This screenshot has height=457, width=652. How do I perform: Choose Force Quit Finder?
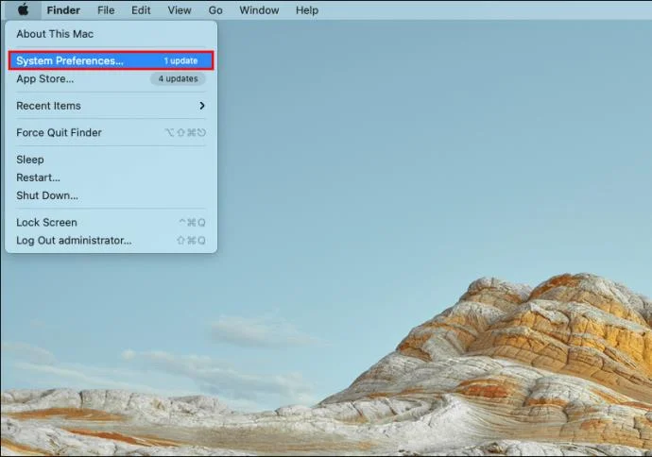click(111, 132)
